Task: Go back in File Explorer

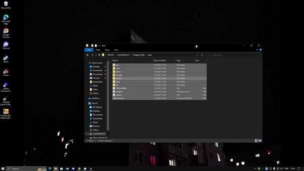Action: [87, 55]
